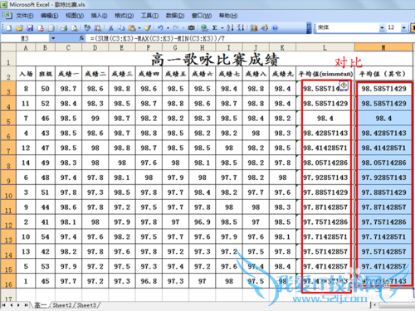Viewport: 415px width, 311px height.
Task: Select the Format Painter brush icon
Action: pyautogui.click(x=148, y=28)
